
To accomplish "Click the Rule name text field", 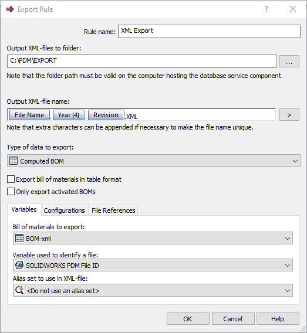I will 209,32.
